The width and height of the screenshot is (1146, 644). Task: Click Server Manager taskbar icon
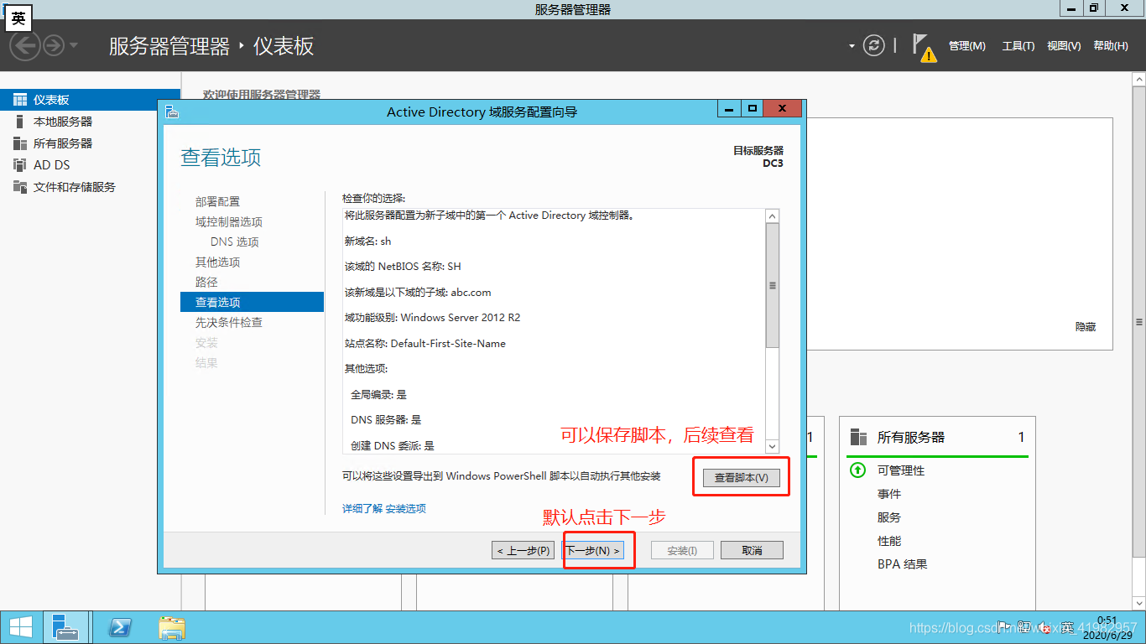(x=65, y=627)
